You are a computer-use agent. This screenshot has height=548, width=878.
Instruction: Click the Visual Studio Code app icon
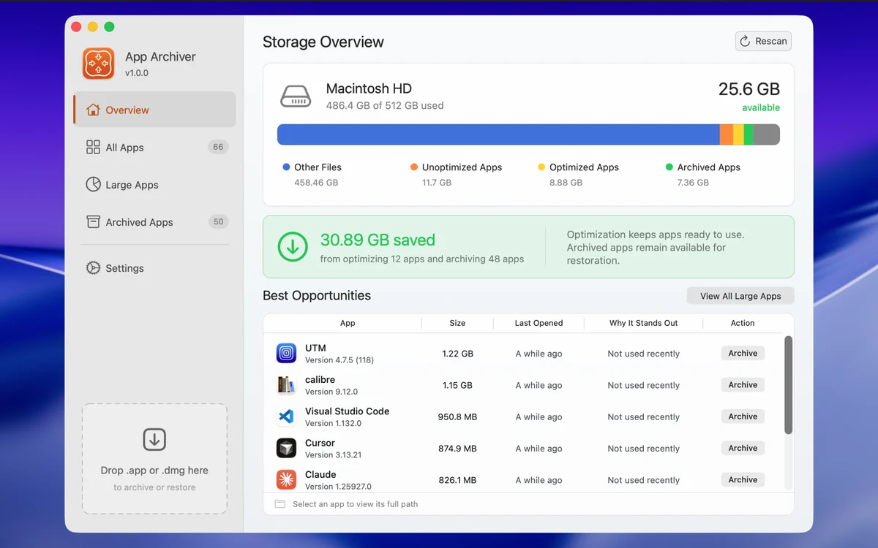pyautogui.click(x=286, y=416)
